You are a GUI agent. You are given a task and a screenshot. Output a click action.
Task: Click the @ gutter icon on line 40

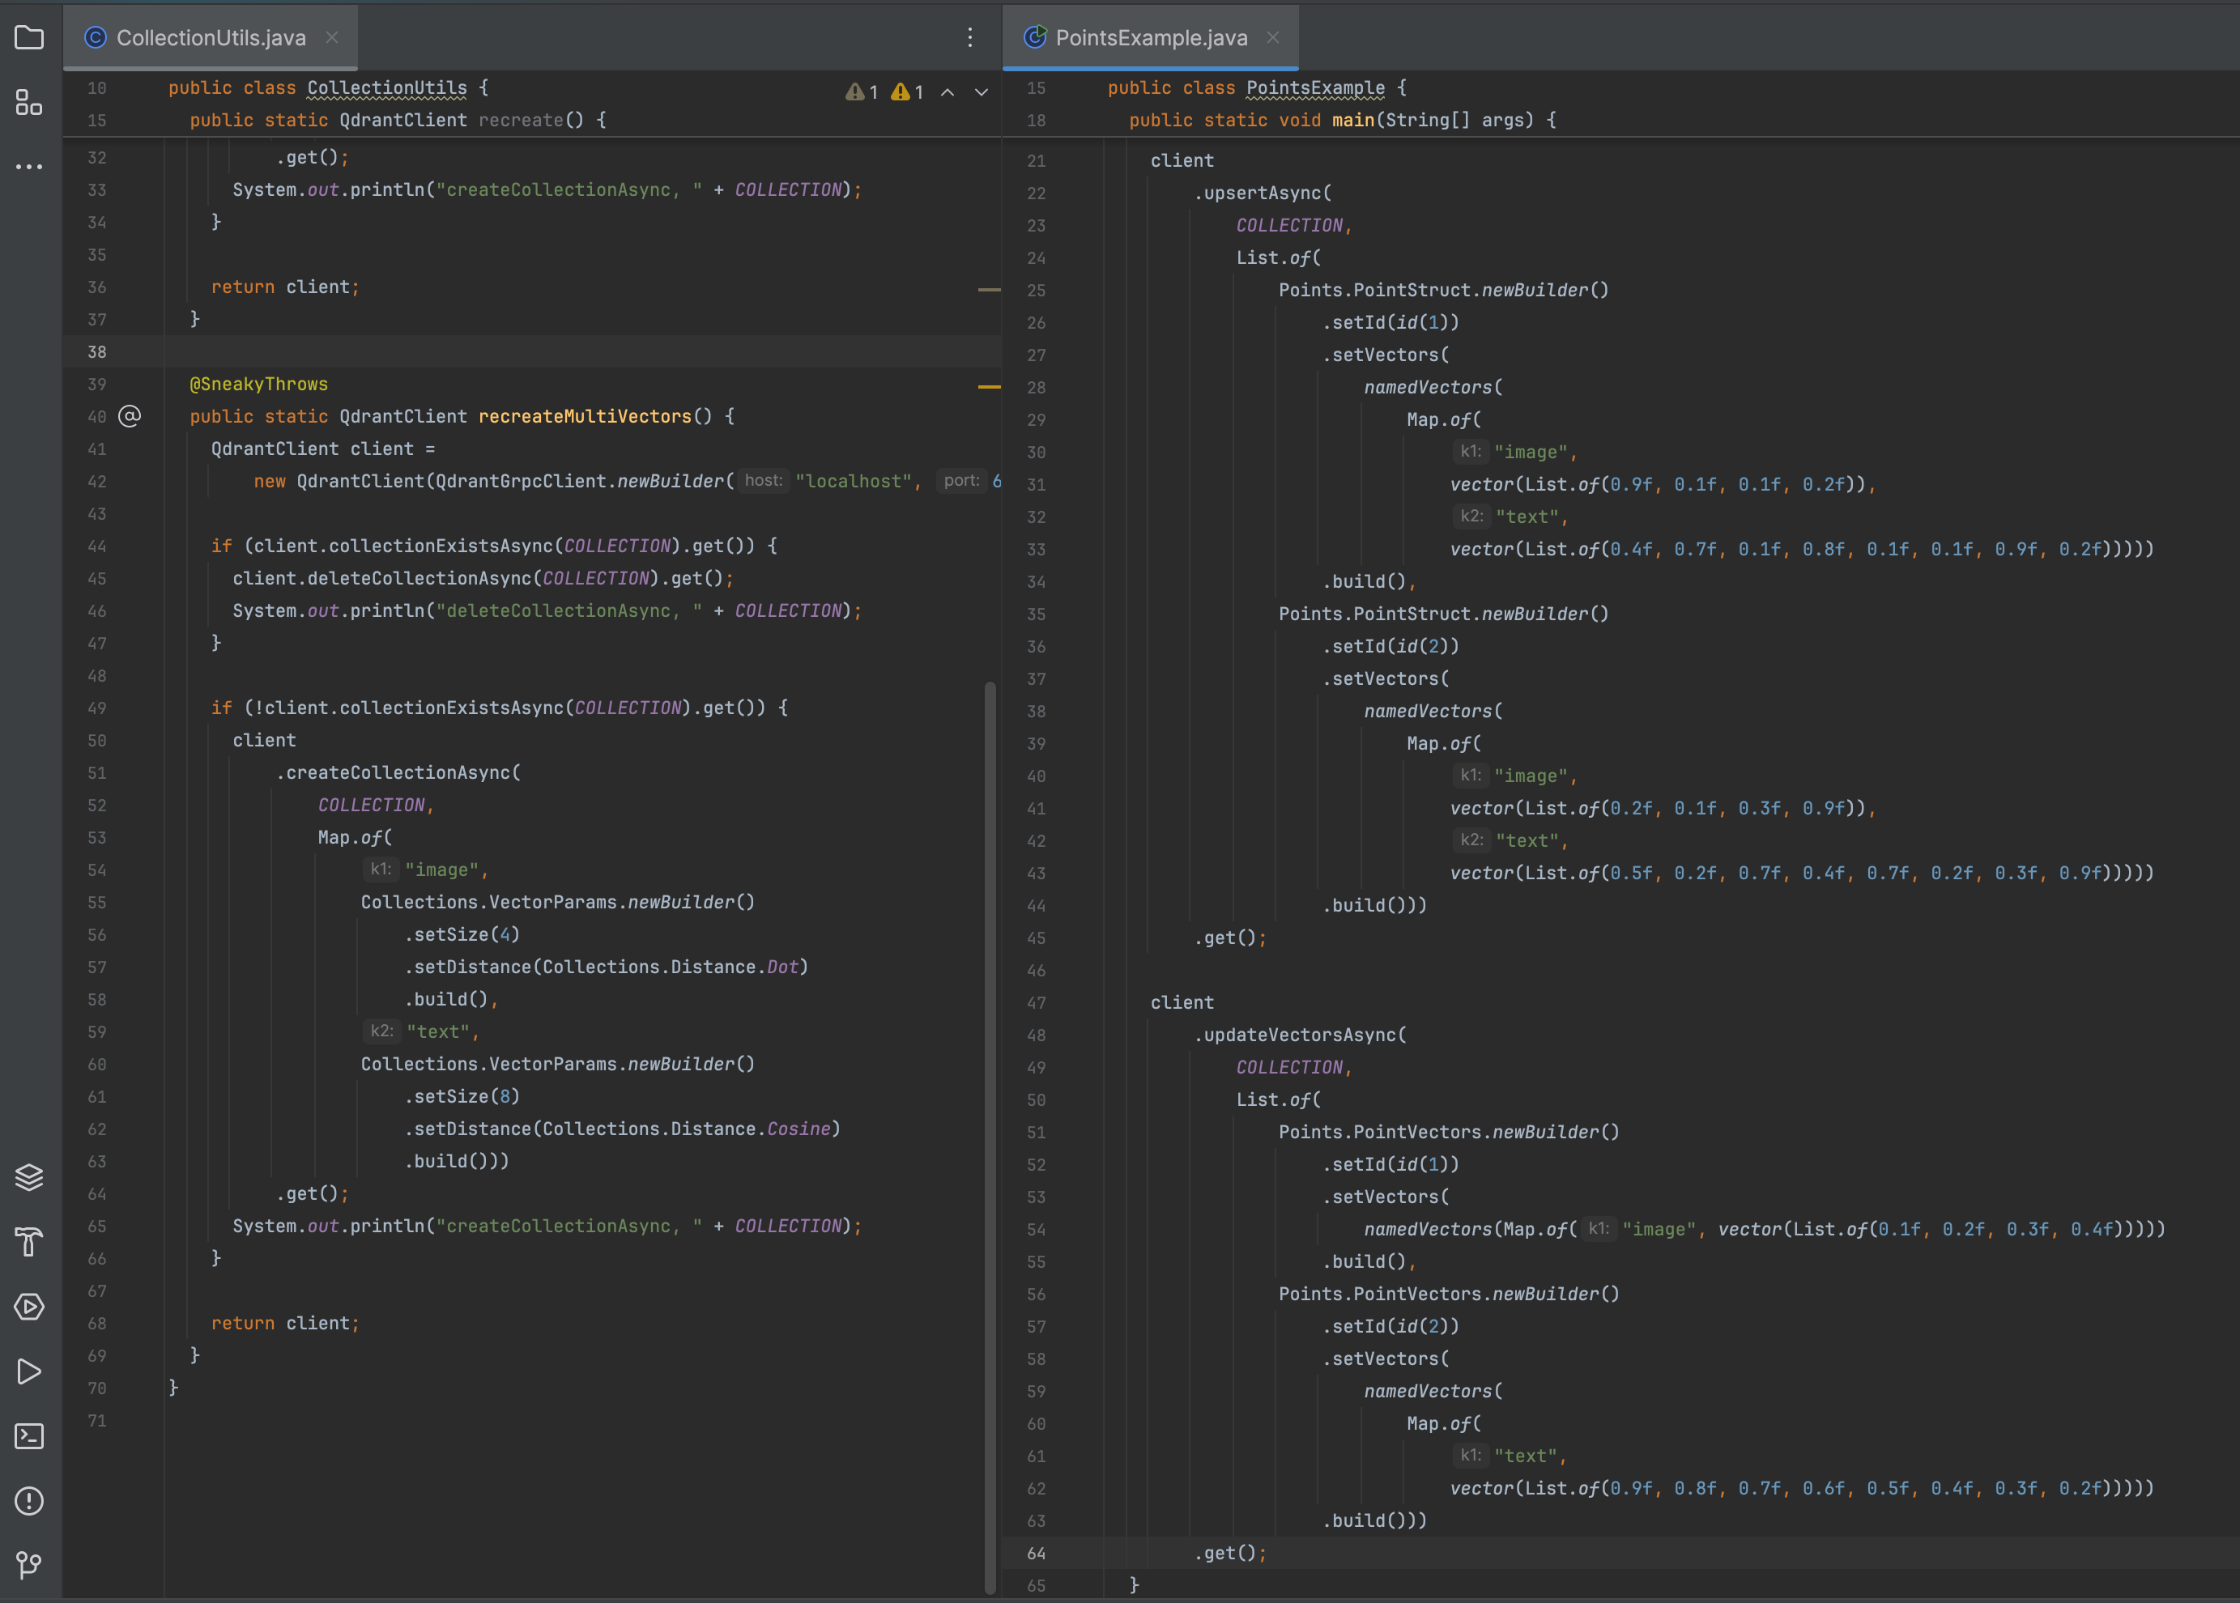tap(130, 417)
